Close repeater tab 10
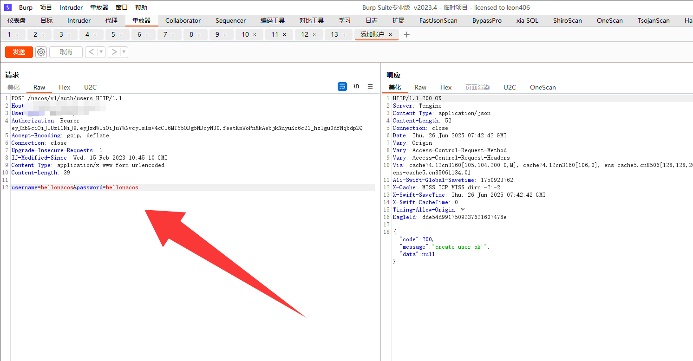693x361 pixels. 255,35
